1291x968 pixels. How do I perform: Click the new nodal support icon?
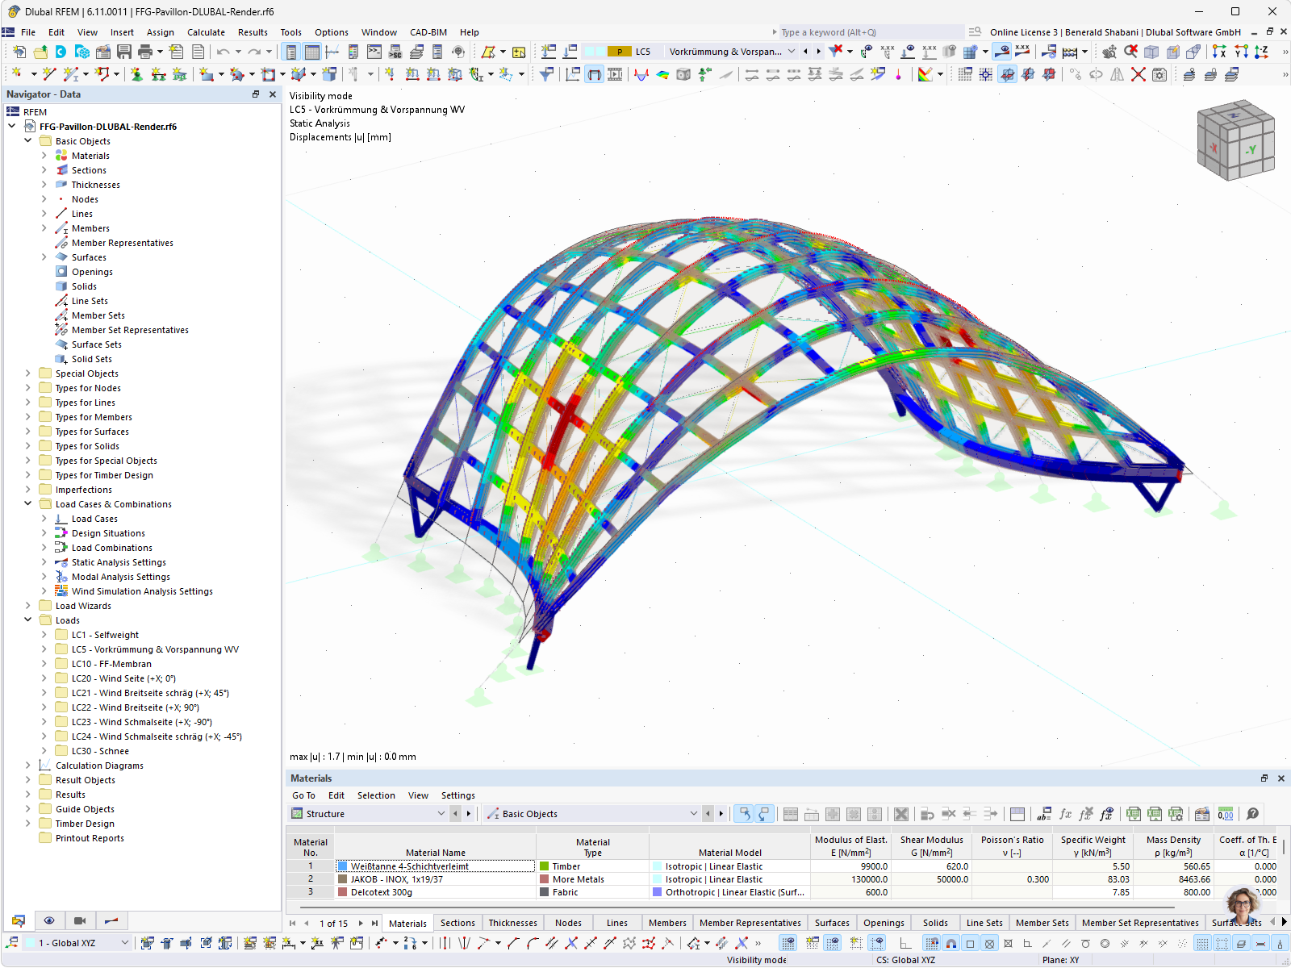[x=137, y=74]
